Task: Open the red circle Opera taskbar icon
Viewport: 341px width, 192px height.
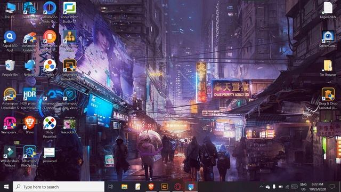Action: coord(177,187)
